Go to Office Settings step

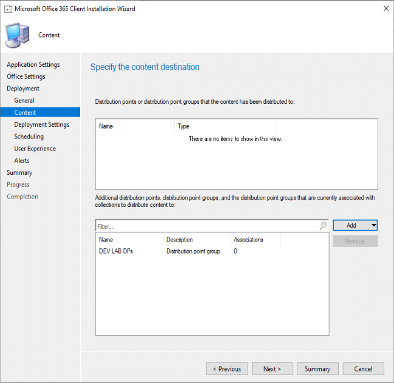click(x=26, y=76)
